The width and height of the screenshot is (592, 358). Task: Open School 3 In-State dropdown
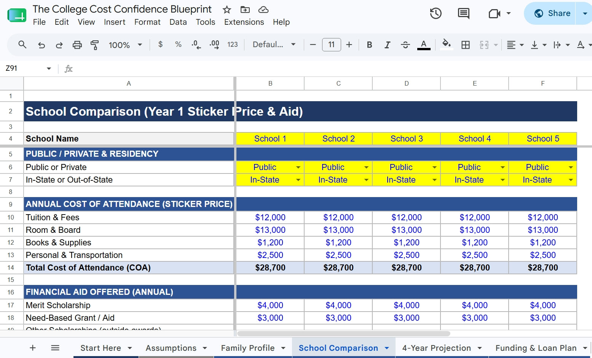(x=434, y=180)
